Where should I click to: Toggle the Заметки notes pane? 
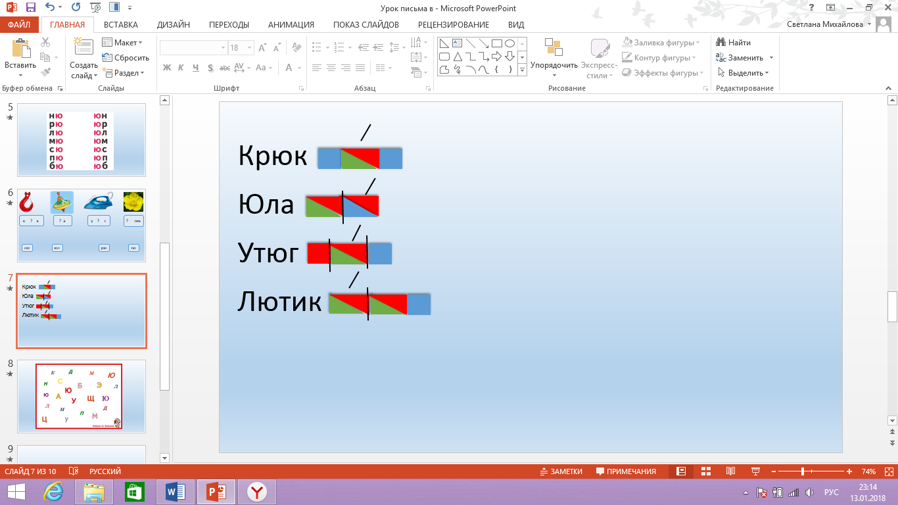(x=561, y=471)
